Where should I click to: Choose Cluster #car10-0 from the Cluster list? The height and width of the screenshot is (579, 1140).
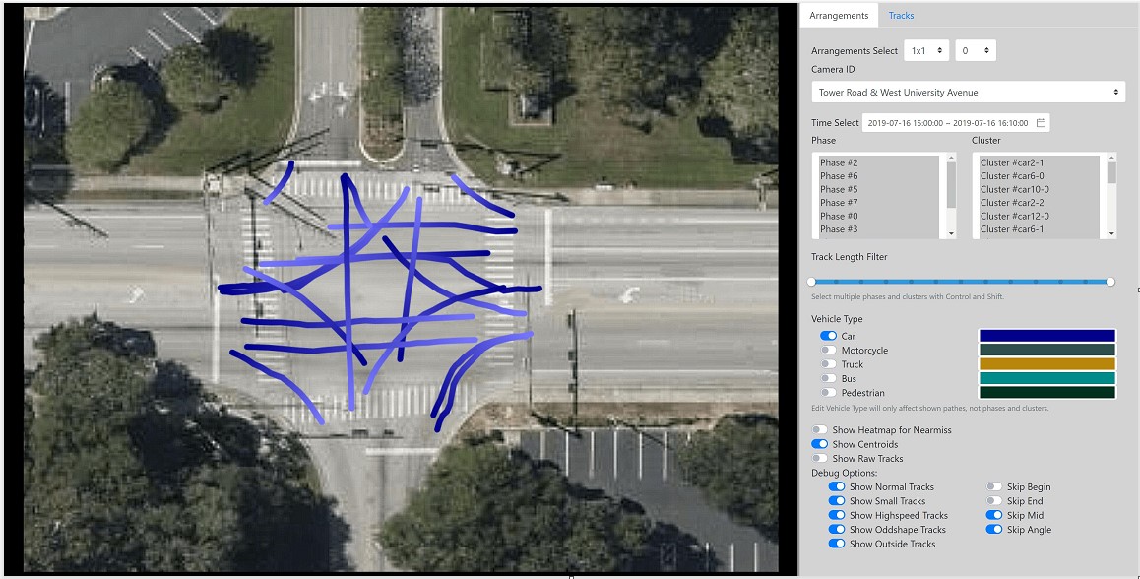1014,189
